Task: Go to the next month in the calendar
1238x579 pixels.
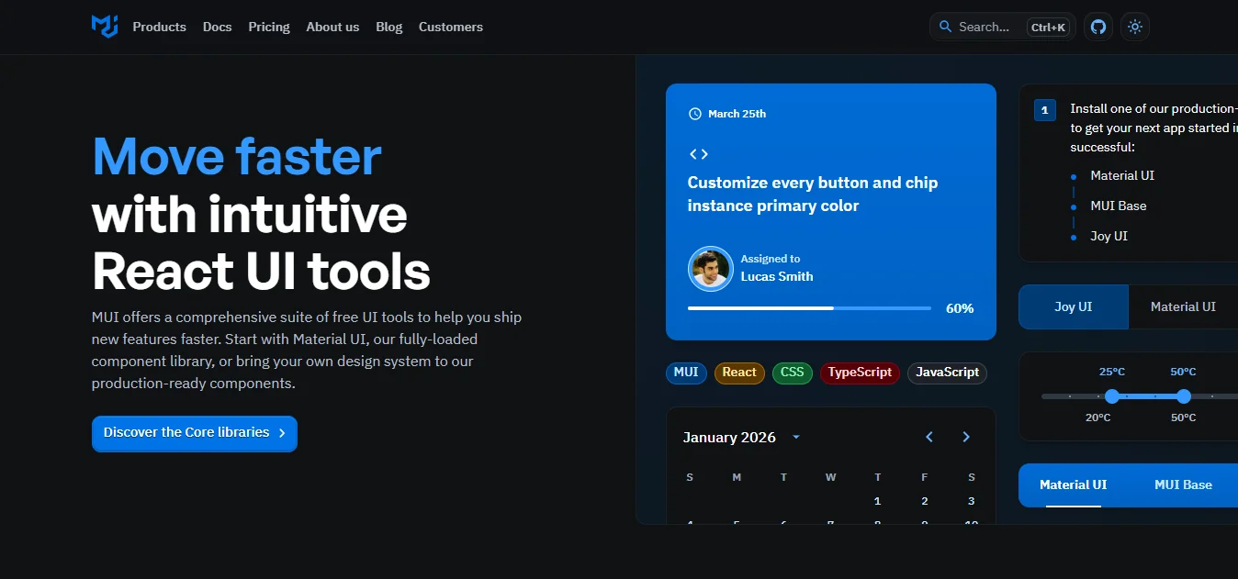Action: 965,437
